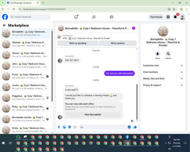Click the Mark as pending button
The width and height of the screenshot is (190, 152).
coord(78,43)
